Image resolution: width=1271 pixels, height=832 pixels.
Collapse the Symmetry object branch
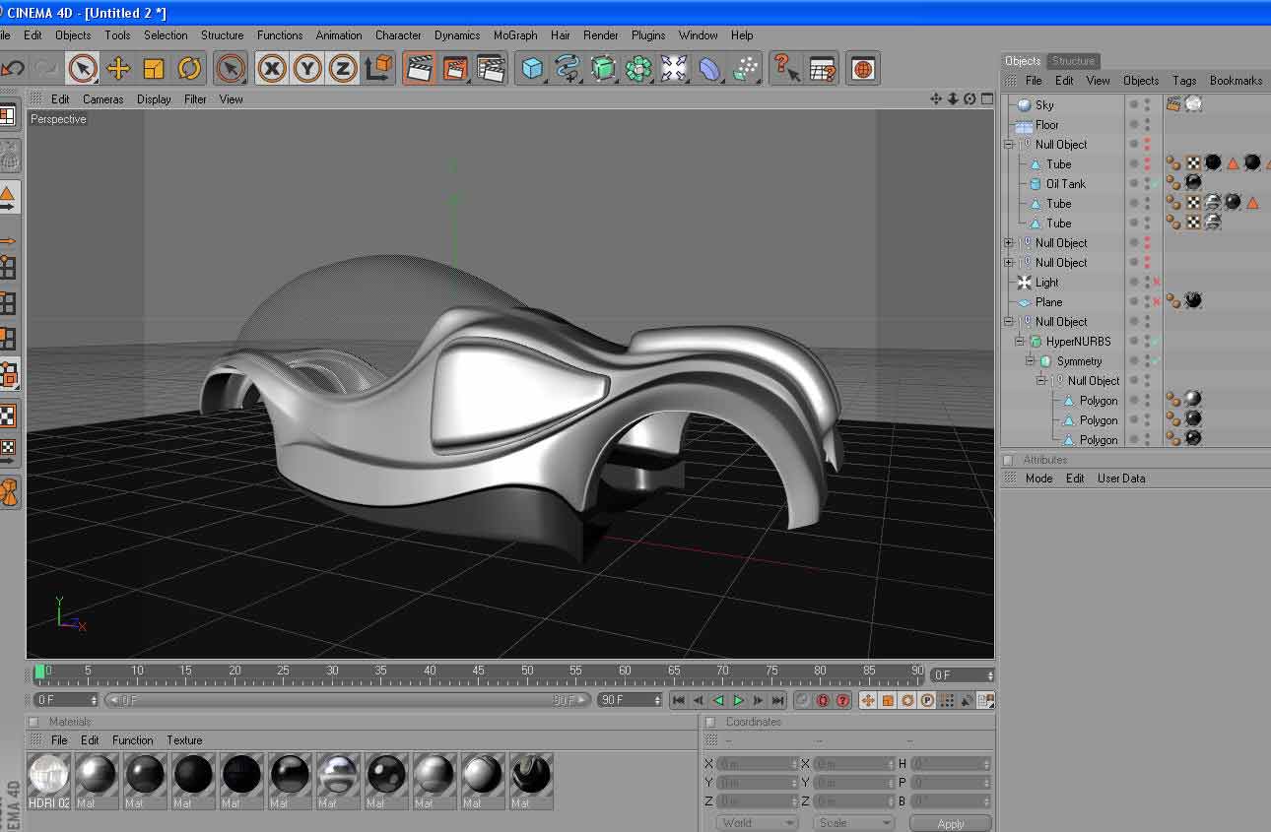pyautogui.click(x=1030, y=361)
